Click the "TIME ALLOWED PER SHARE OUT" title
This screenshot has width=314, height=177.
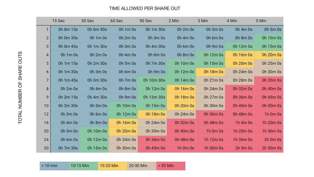click(145, 8)
